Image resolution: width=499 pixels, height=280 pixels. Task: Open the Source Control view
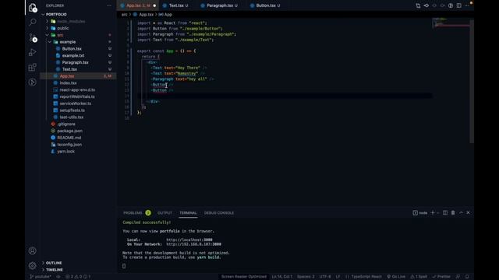33,37
